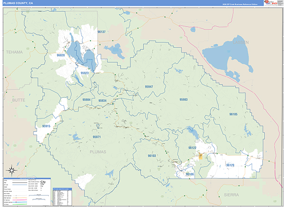This screenshot has height=207, width=285.
Task: Open the ZIP code index table
Action: pyautogui.click(x=62, y=196)
